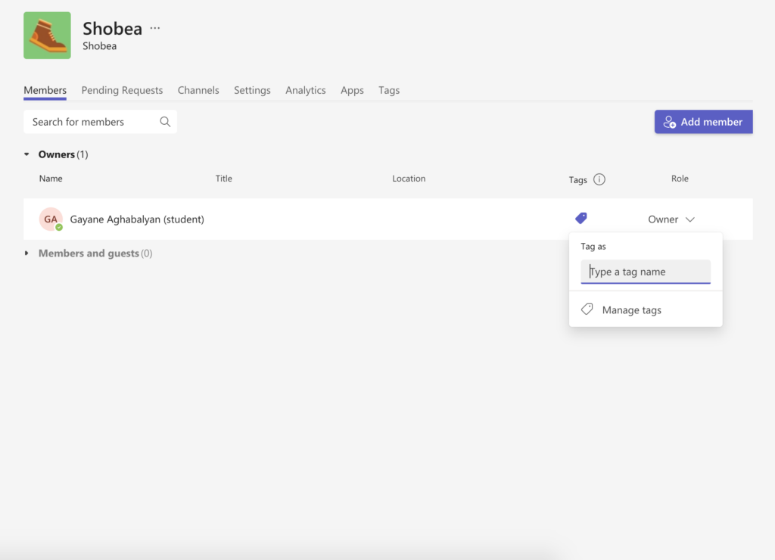Expand Members and guests section

[x=26, y=253]
